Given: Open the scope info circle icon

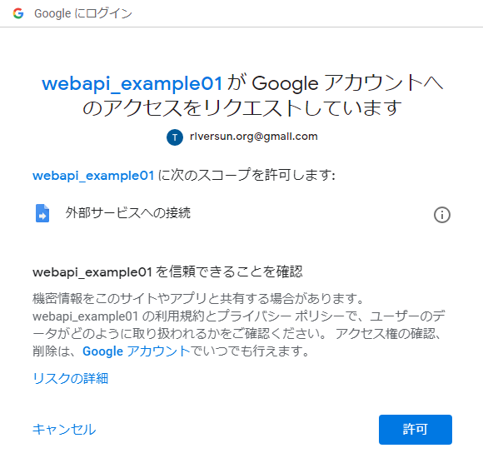Looking at the screenshot, I should pos(442,215).
